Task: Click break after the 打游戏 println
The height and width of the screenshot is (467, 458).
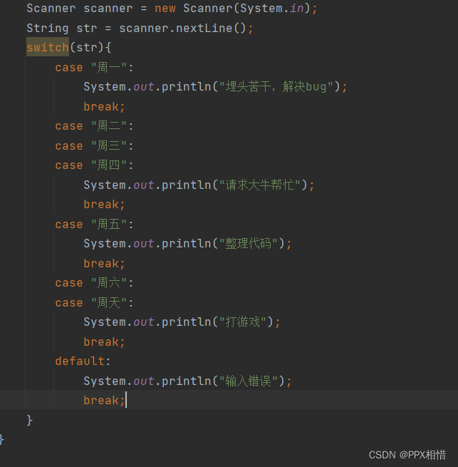Action: tap(104, 342)
